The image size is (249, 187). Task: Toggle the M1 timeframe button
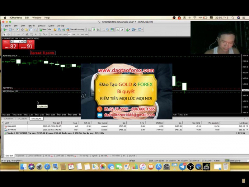click(52, 34)
